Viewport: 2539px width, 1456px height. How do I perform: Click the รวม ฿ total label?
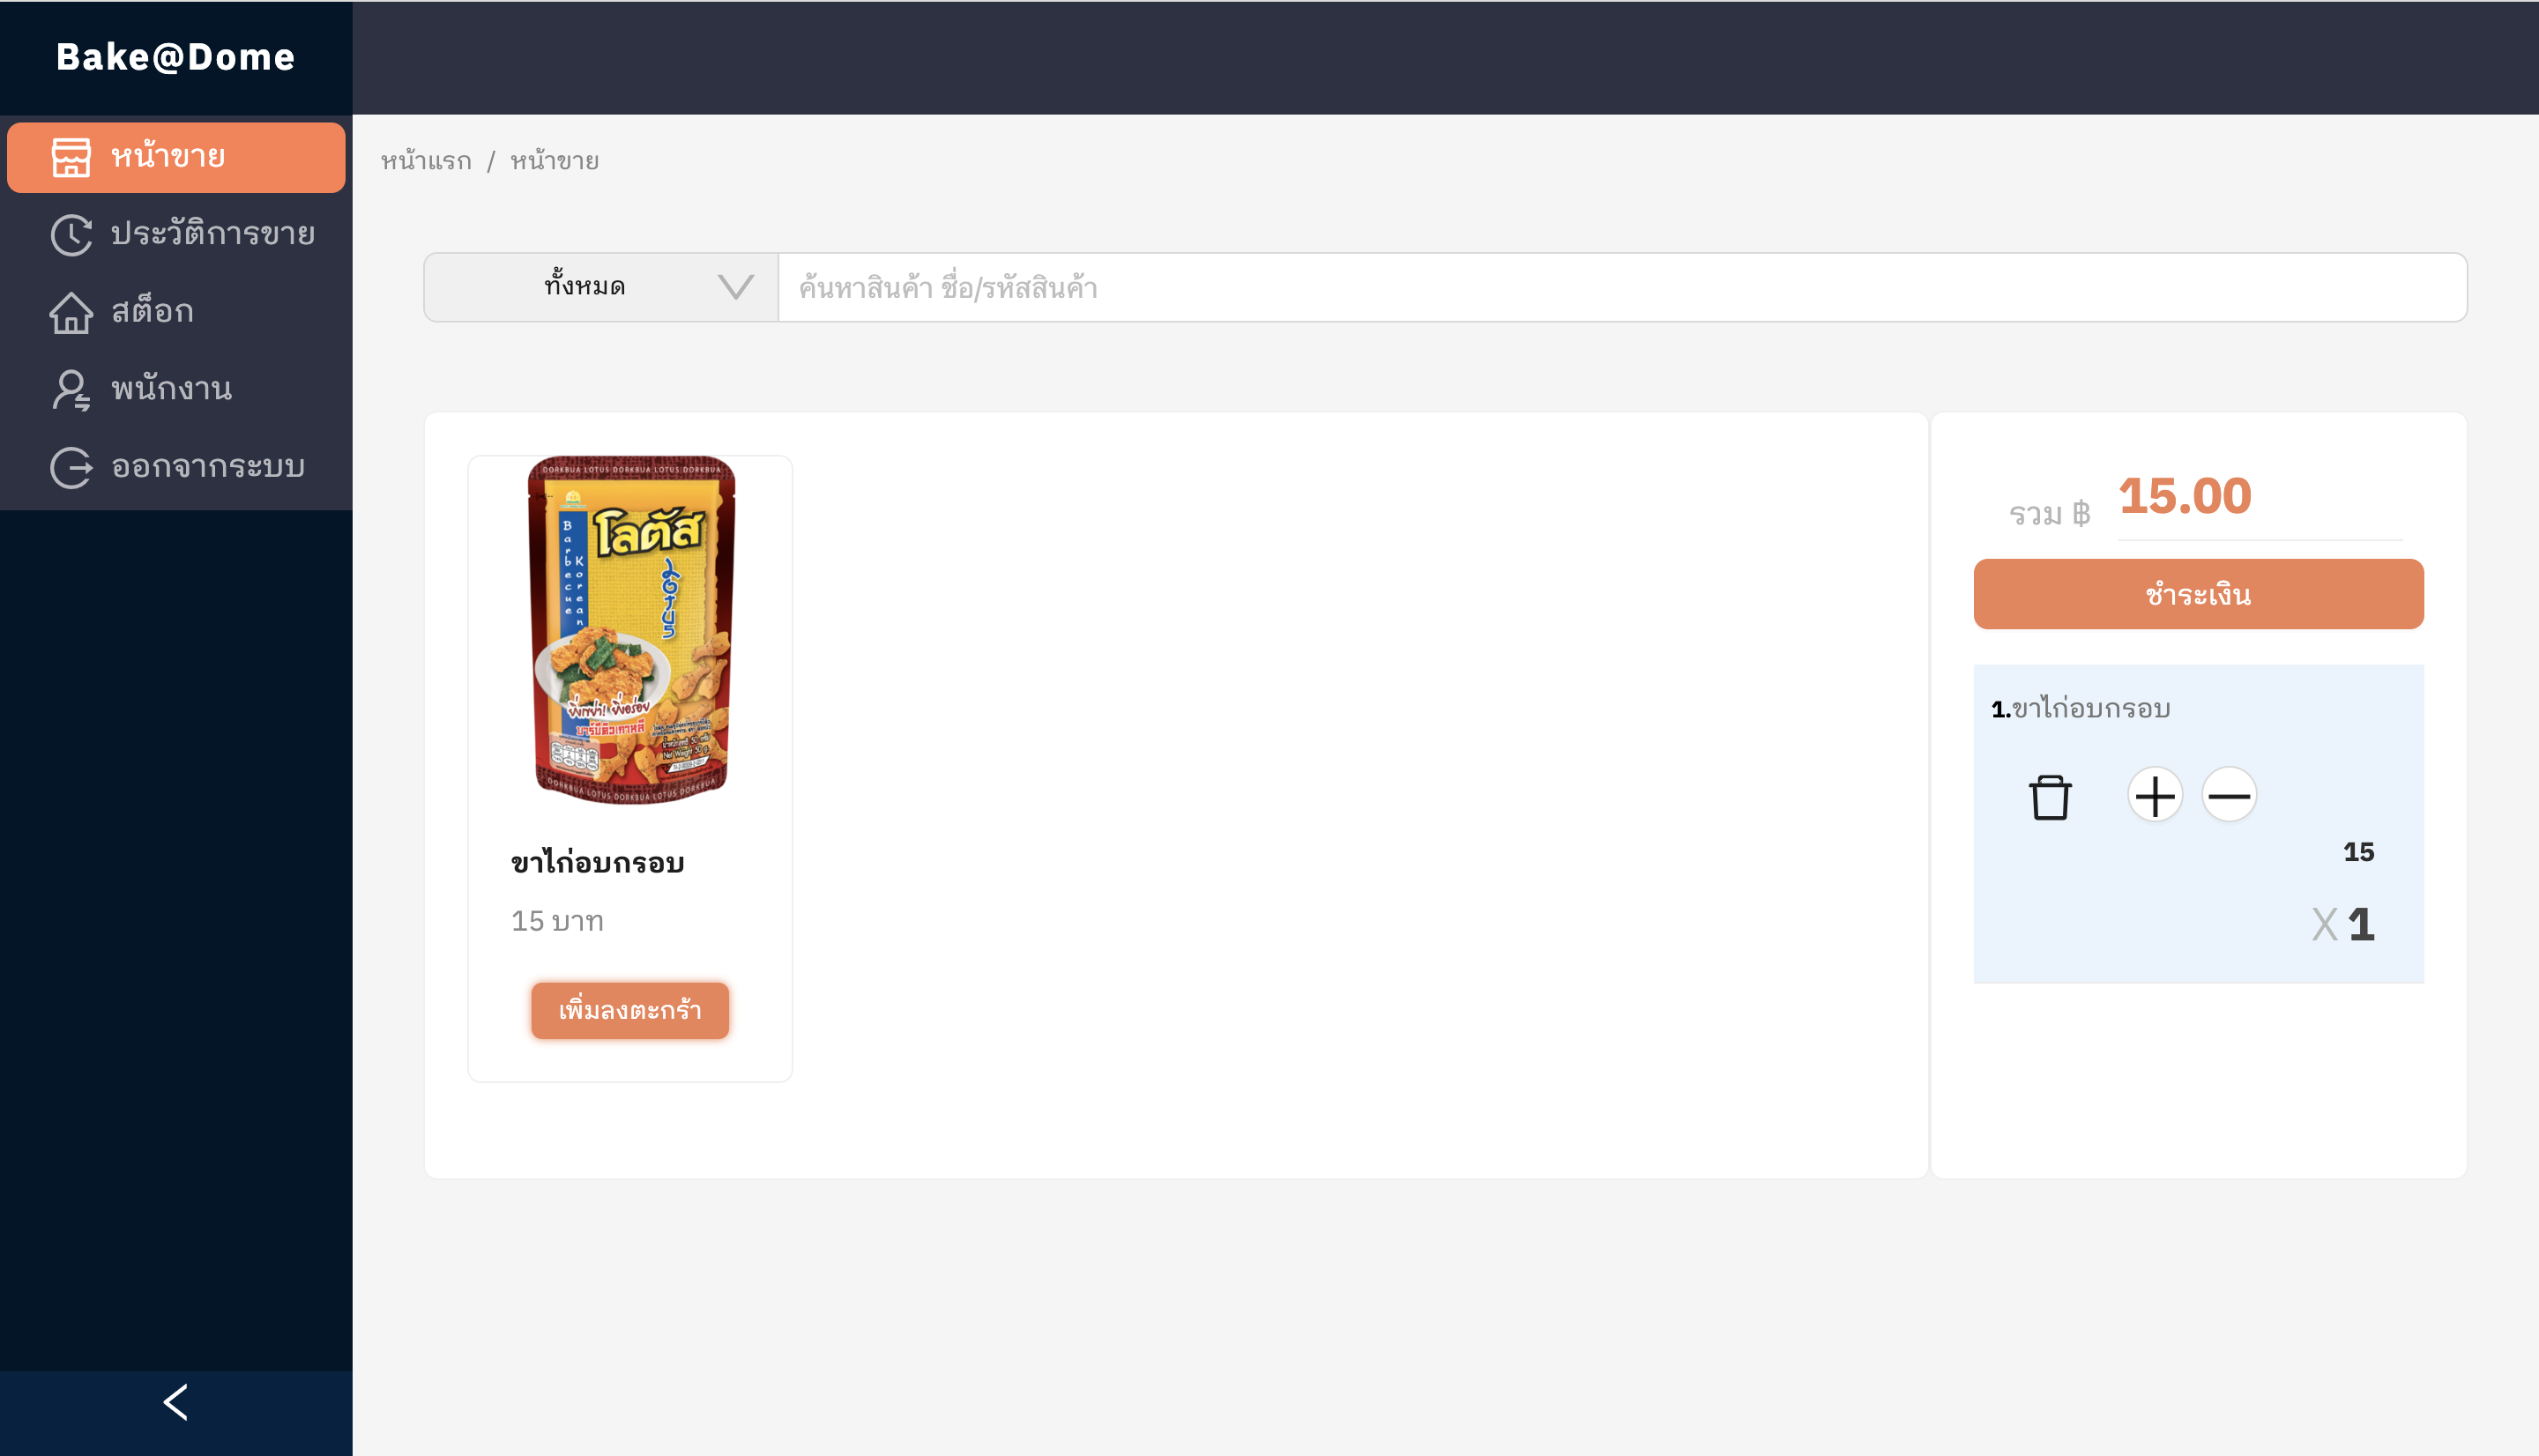click(2049, 514)
